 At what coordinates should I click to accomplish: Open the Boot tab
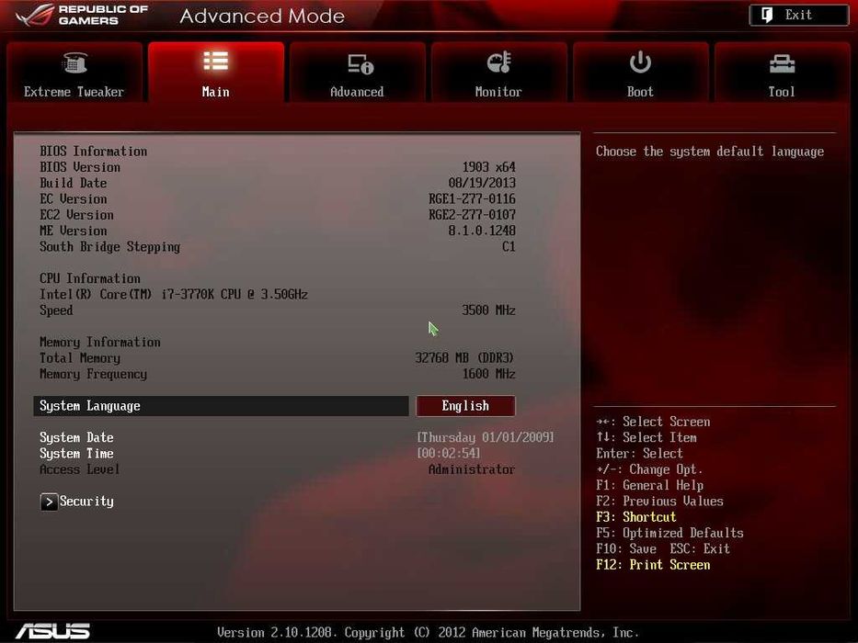click(640, 73)
